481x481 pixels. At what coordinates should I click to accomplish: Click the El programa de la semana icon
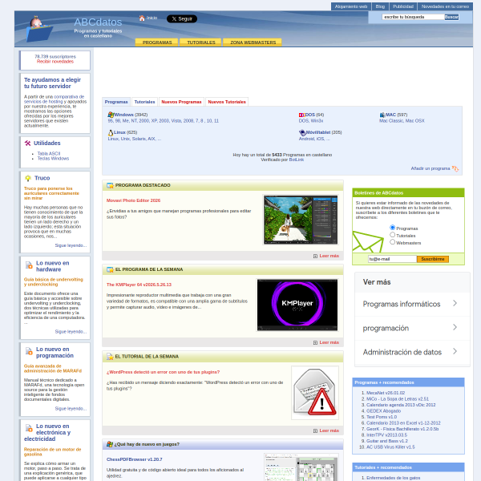pos(110,269)
